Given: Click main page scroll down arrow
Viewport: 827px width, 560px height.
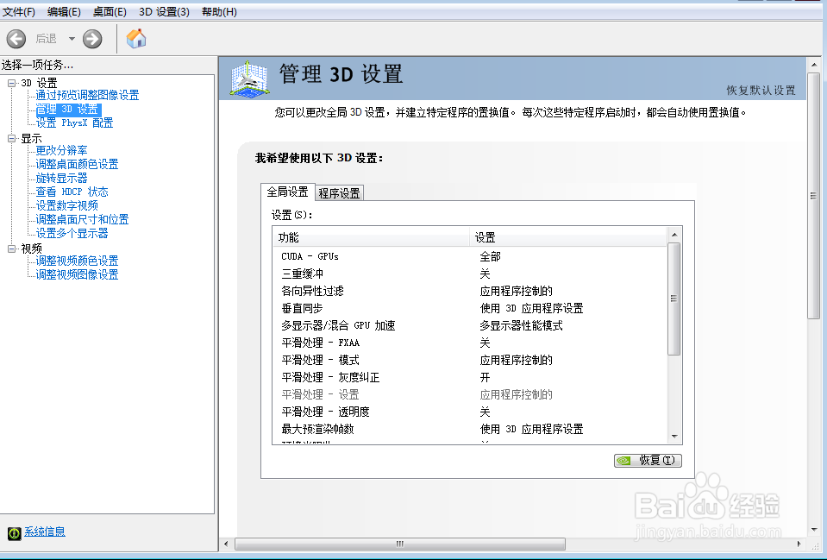Looking at the screenshot, I should pos(813,530).
